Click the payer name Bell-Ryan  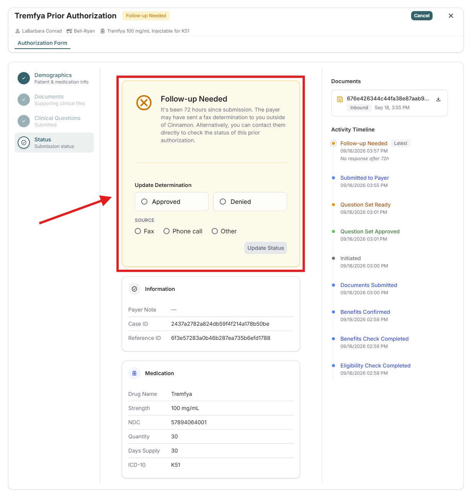point(84,31)
